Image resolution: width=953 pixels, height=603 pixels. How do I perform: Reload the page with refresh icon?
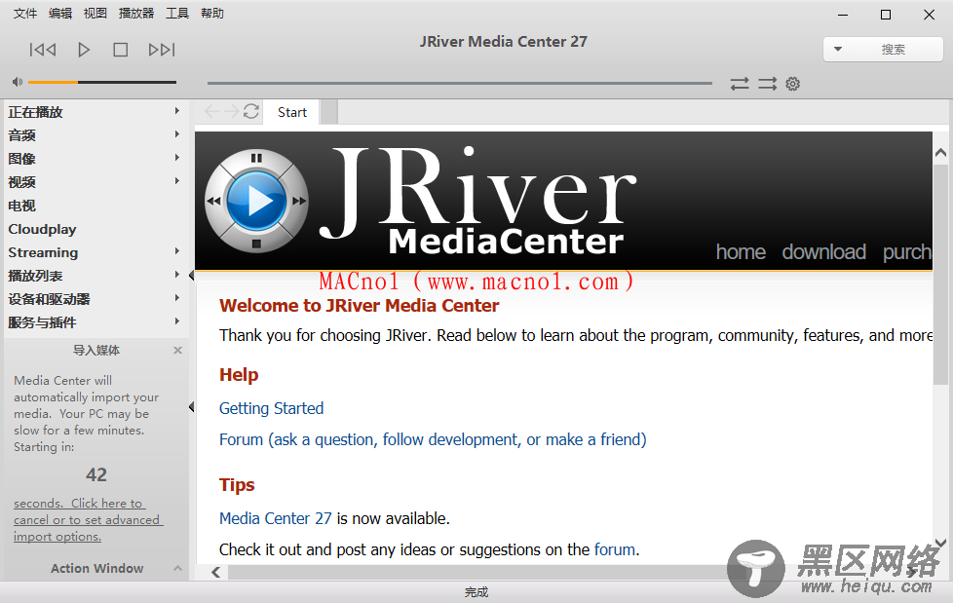pos(251,111)
